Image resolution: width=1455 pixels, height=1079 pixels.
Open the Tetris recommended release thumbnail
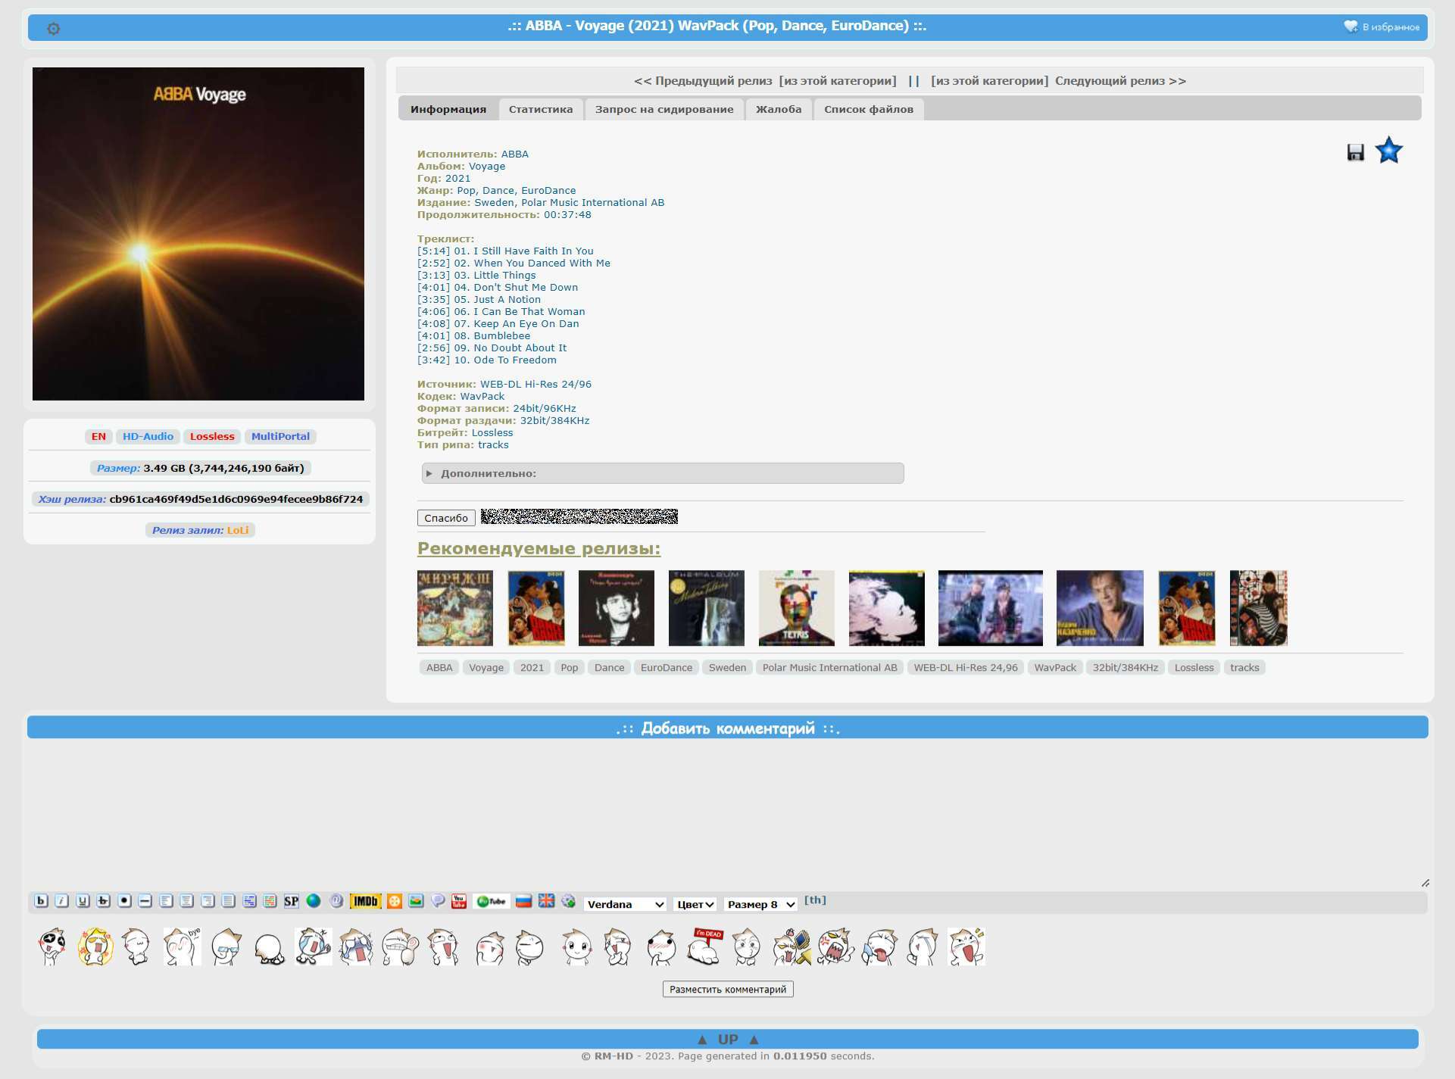coord(797,608)
